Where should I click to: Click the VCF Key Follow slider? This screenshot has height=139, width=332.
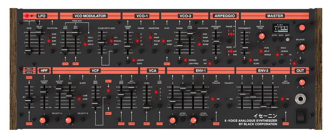click(132, 87)
